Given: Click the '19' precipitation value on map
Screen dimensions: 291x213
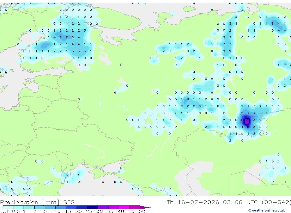Looking at the screenshot, I should pyautogui.click(x=249, y=127).
